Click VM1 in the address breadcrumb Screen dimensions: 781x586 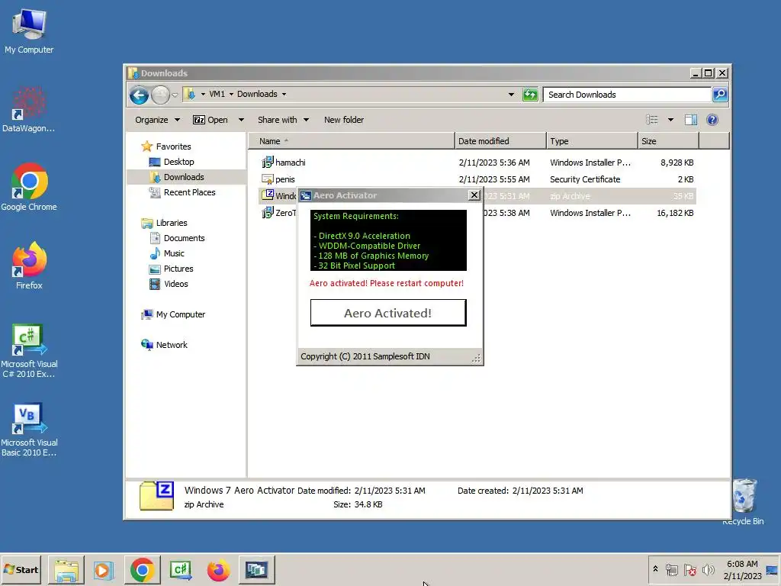click(x=217, y=94)
